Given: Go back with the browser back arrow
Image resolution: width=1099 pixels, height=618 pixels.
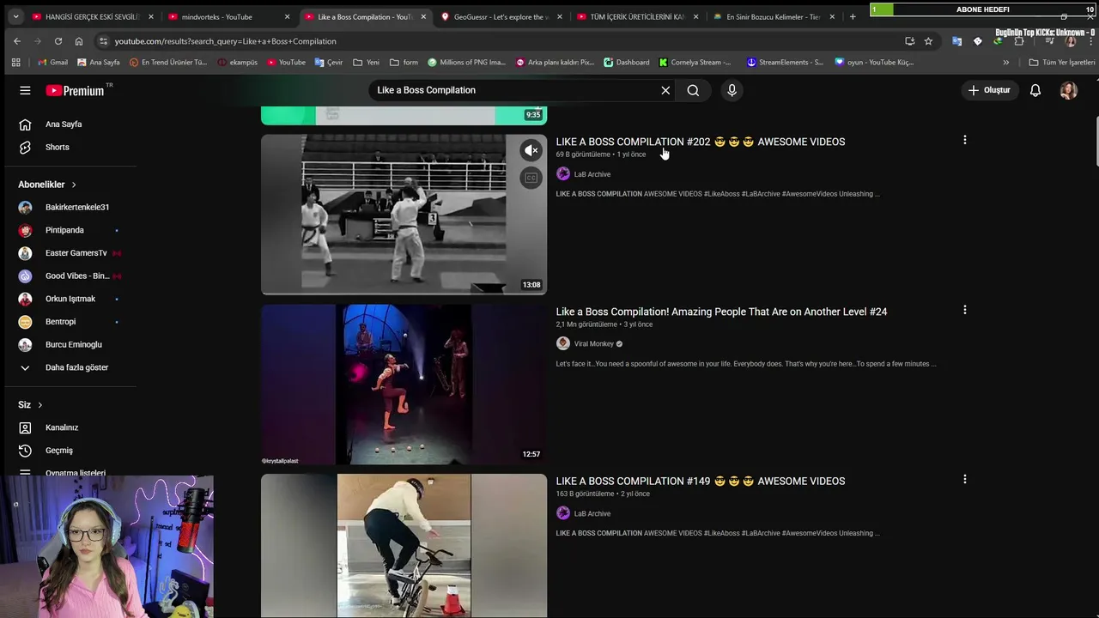Looking at the screenshot, I should click(x=17, y=41).
